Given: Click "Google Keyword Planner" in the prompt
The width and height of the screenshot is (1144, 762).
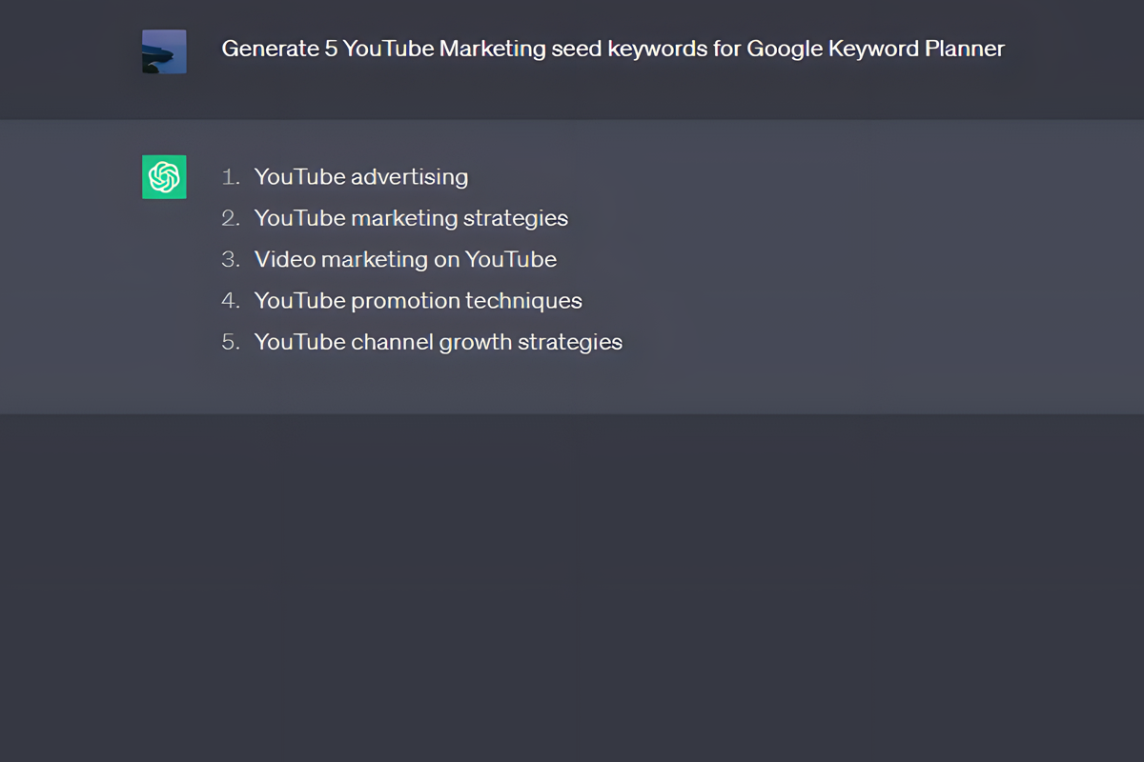Looking at the screenshot, I should [875, 49].
